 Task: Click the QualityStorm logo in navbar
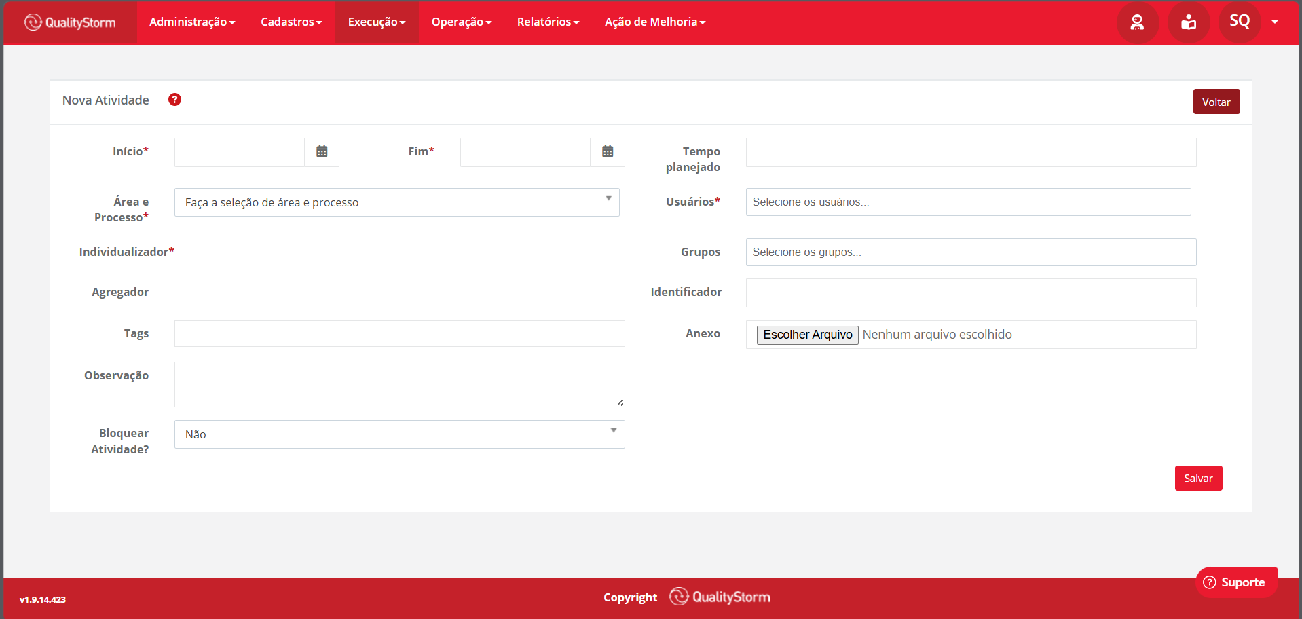70,22
